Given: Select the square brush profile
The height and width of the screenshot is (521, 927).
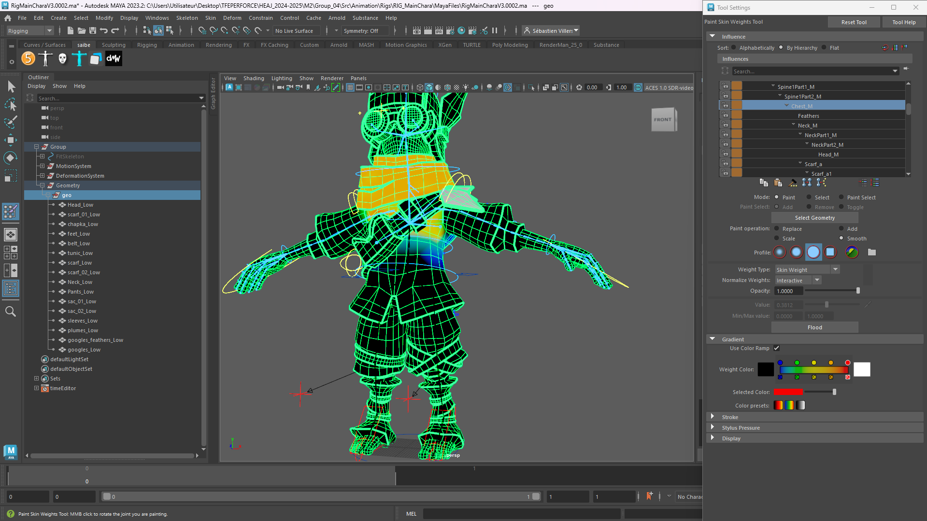Looking at the screenshot, I should click(x=830, y=252).
